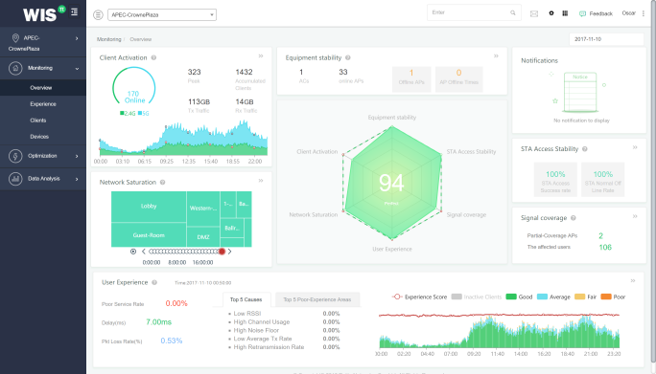Click the vertical dots menu beside Oscar
Image resolution: width=656 pixels, height=374 pixels.
coord(644,13)
